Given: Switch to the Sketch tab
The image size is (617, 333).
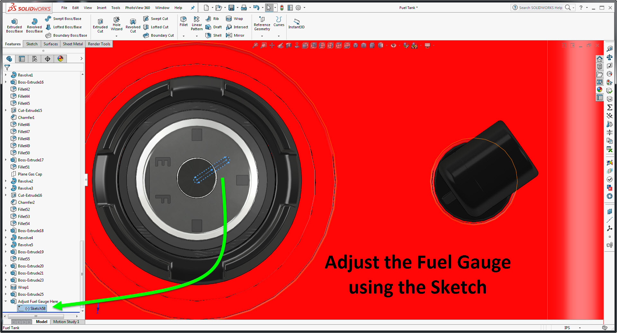Looking at the screenshot, I should [32, 44].
